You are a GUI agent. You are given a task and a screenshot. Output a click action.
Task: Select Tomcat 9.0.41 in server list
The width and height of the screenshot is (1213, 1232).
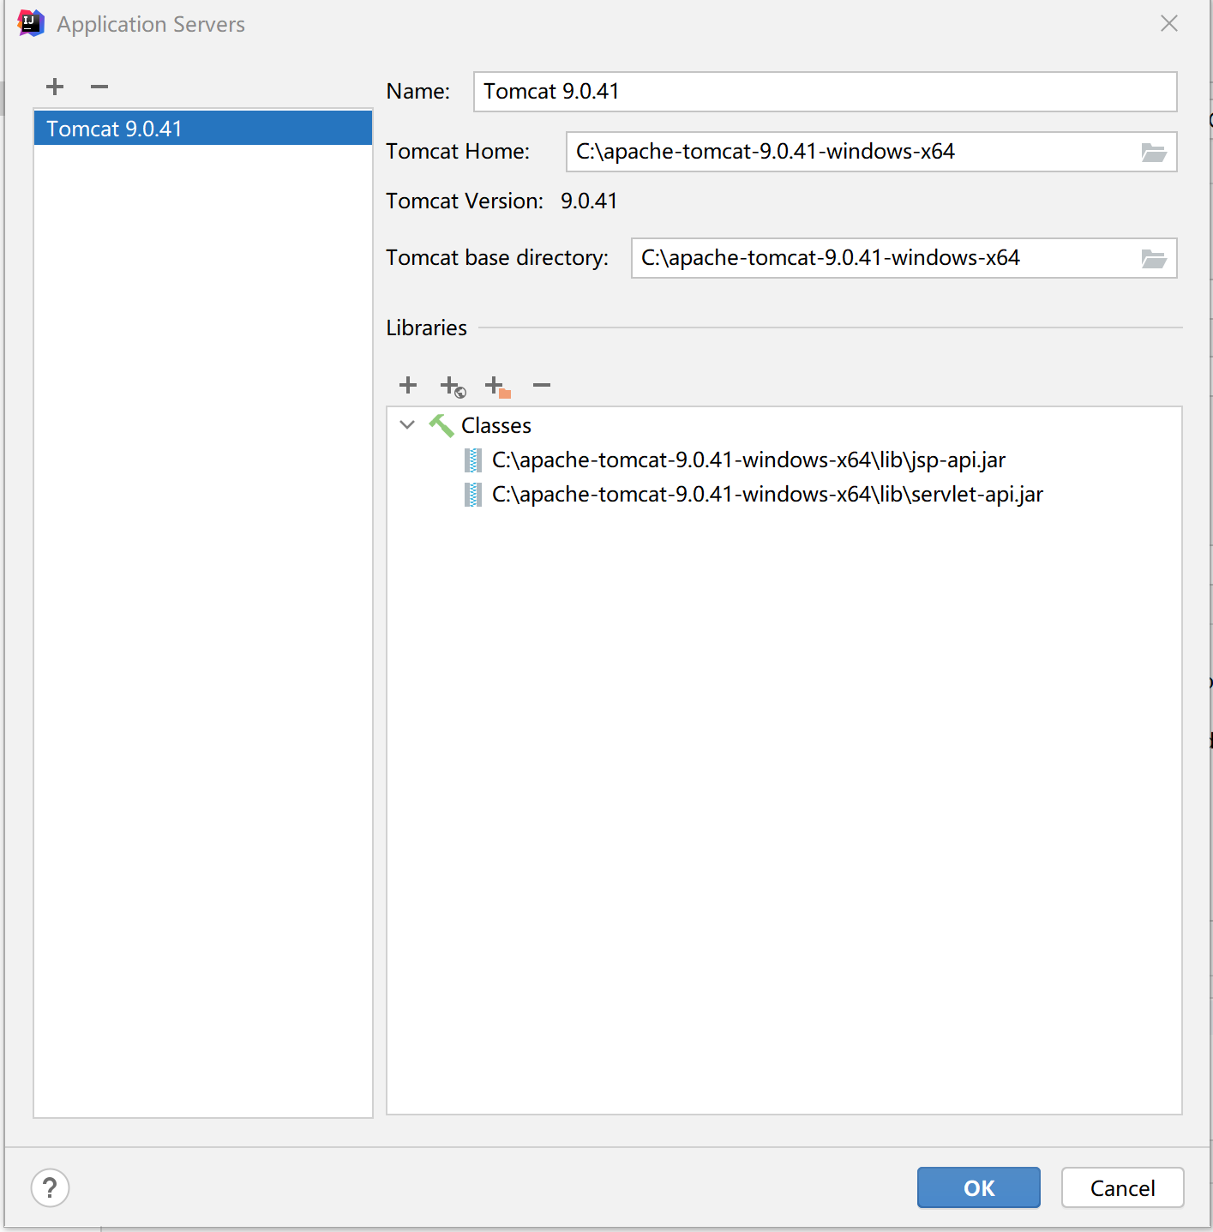203,129
